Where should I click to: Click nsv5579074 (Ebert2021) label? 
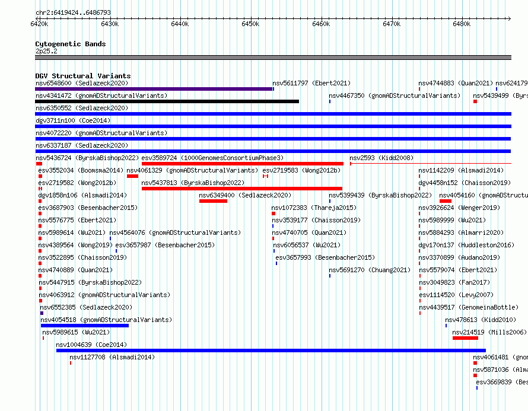(x=459, y=270)
